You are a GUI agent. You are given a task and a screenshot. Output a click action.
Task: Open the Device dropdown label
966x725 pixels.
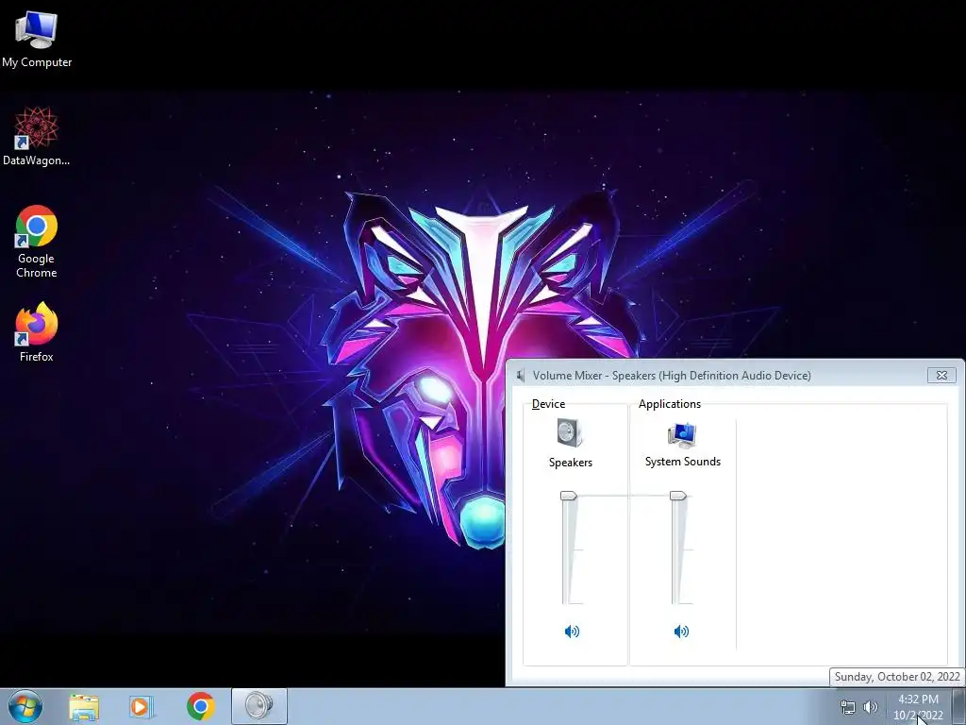point(548,404)
